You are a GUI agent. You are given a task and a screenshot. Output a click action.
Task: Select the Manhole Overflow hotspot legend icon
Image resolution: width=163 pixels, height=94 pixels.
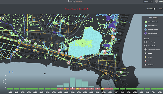[x=145, y=46]
